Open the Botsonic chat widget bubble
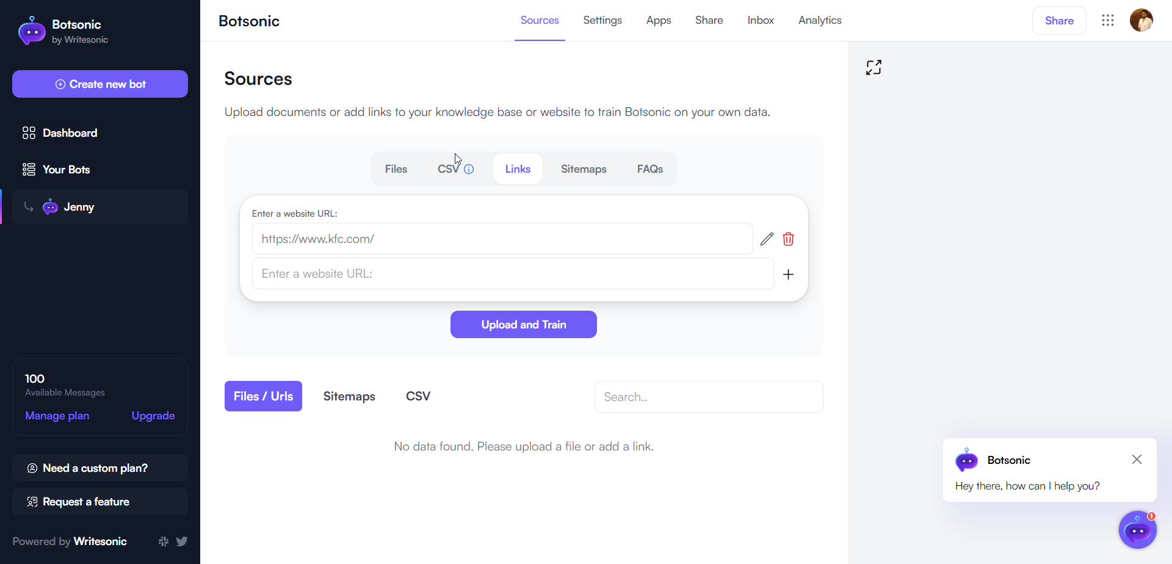 [x=1137, y=530]
